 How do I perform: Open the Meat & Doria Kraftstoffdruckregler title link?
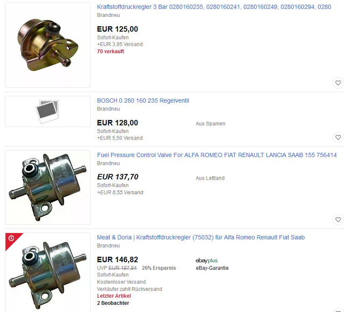point(201,237)
